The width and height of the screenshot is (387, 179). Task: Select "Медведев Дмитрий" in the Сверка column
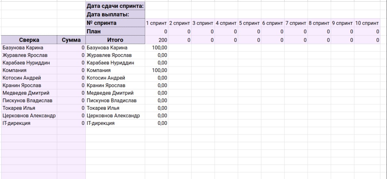[x=29, y=93]
